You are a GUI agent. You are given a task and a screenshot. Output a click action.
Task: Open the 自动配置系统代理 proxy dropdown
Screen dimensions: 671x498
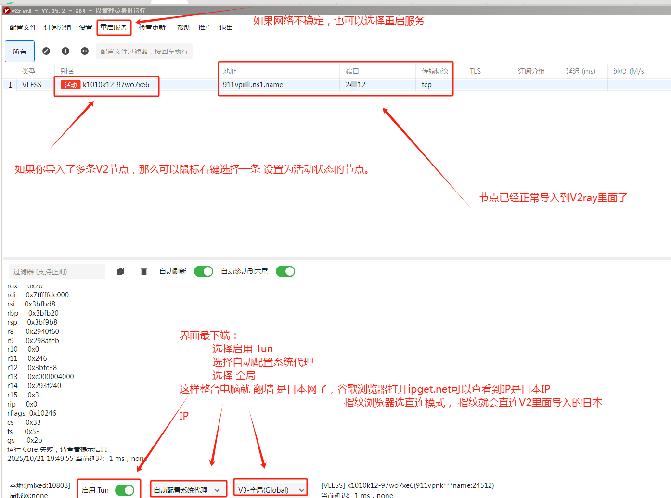pyautogui.click(x=188, y=490)
